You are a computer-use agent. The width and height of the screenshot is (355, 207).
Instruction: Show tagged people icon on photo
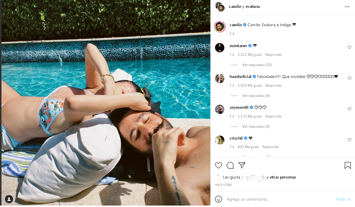9,199
